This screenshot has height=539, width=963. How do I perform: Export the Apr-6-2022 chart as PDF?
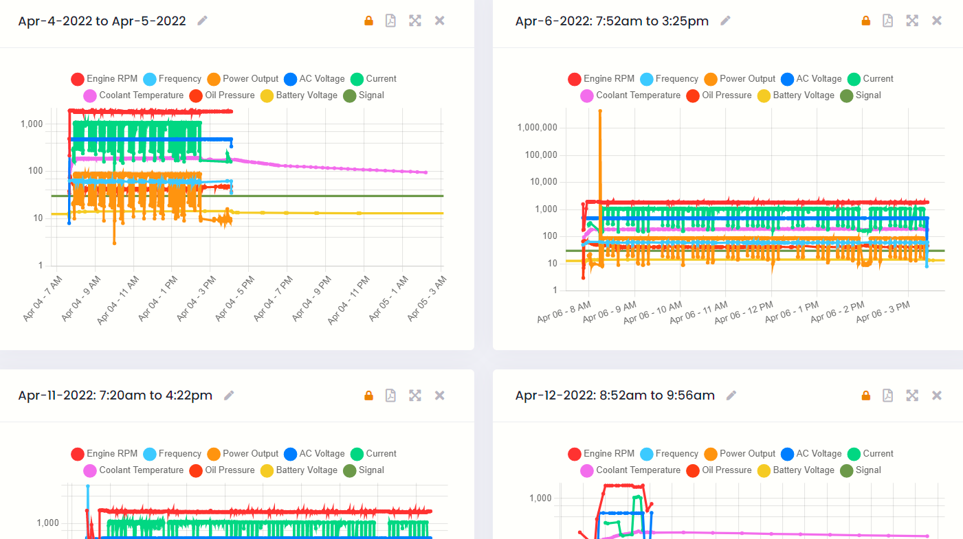pyautogui.click(x=887, y=21)
